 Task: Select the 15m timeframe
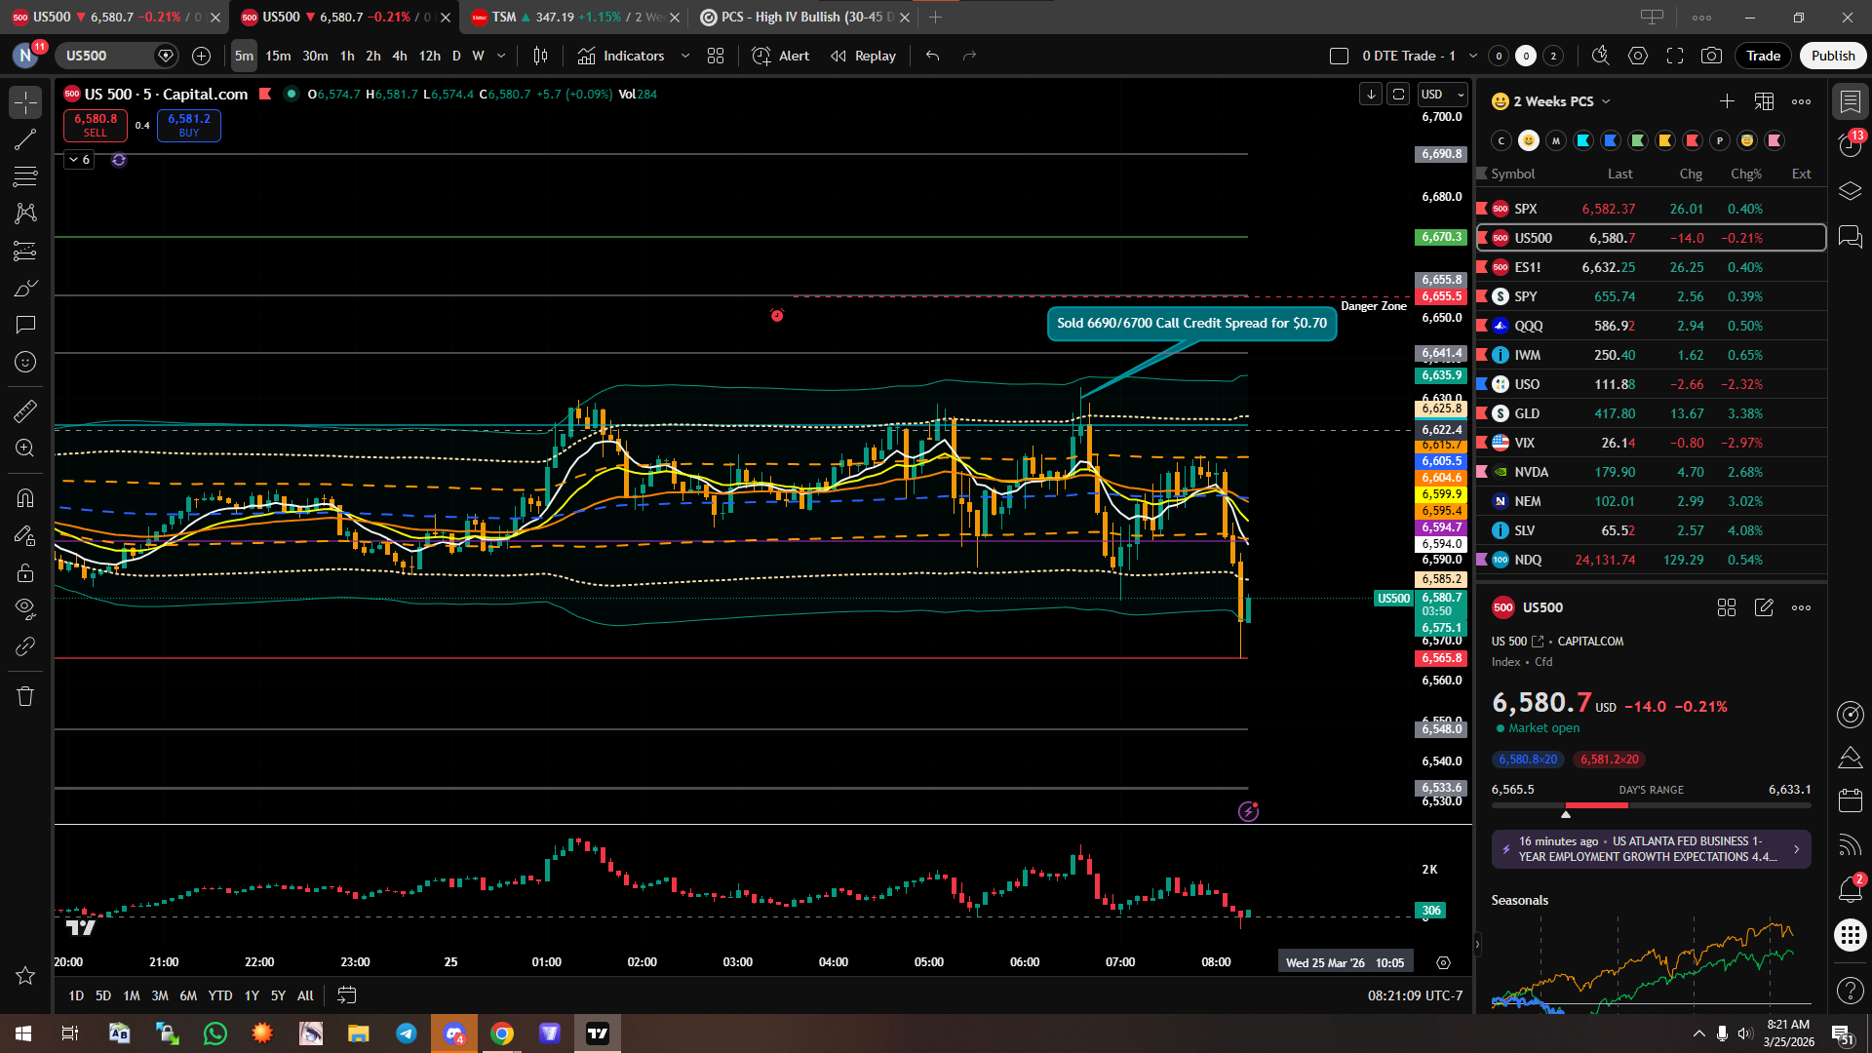pyautogui.click(x=278, y=56)
